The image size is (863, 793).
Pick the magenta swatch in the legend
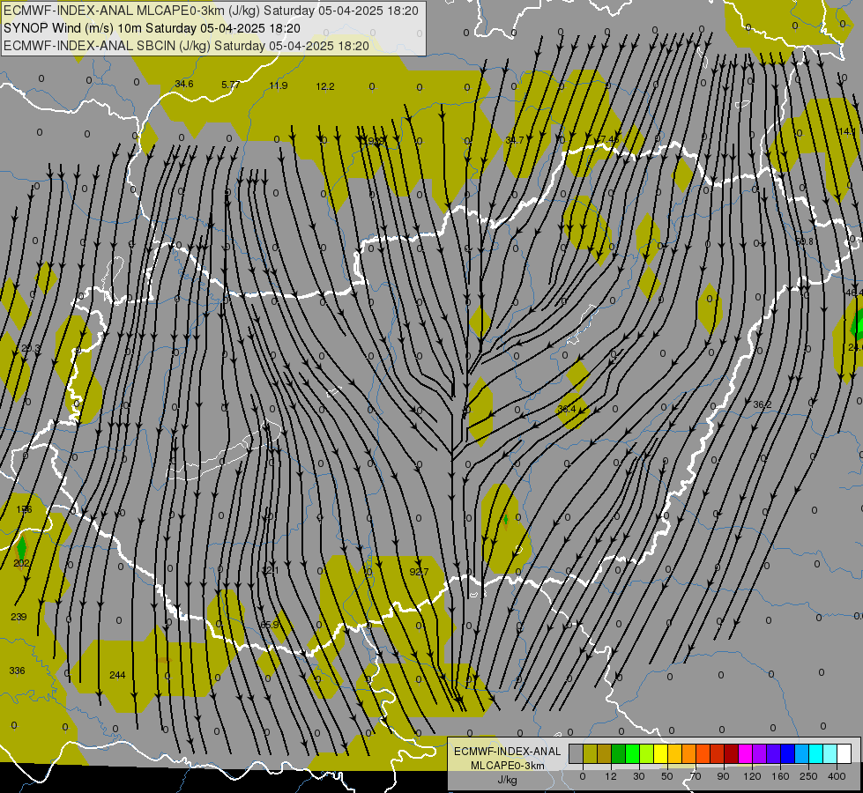[x=746, y=753]
